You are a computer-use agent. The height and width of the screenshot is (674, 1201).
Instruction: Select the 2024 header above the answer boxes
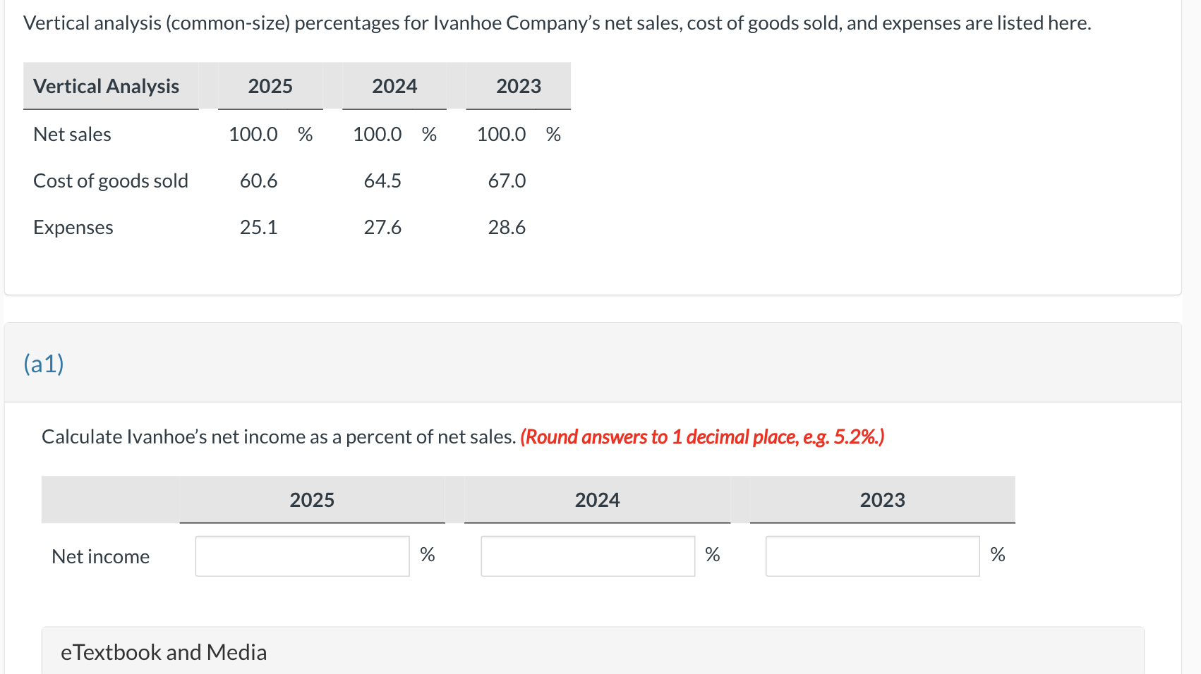[598, 500]
